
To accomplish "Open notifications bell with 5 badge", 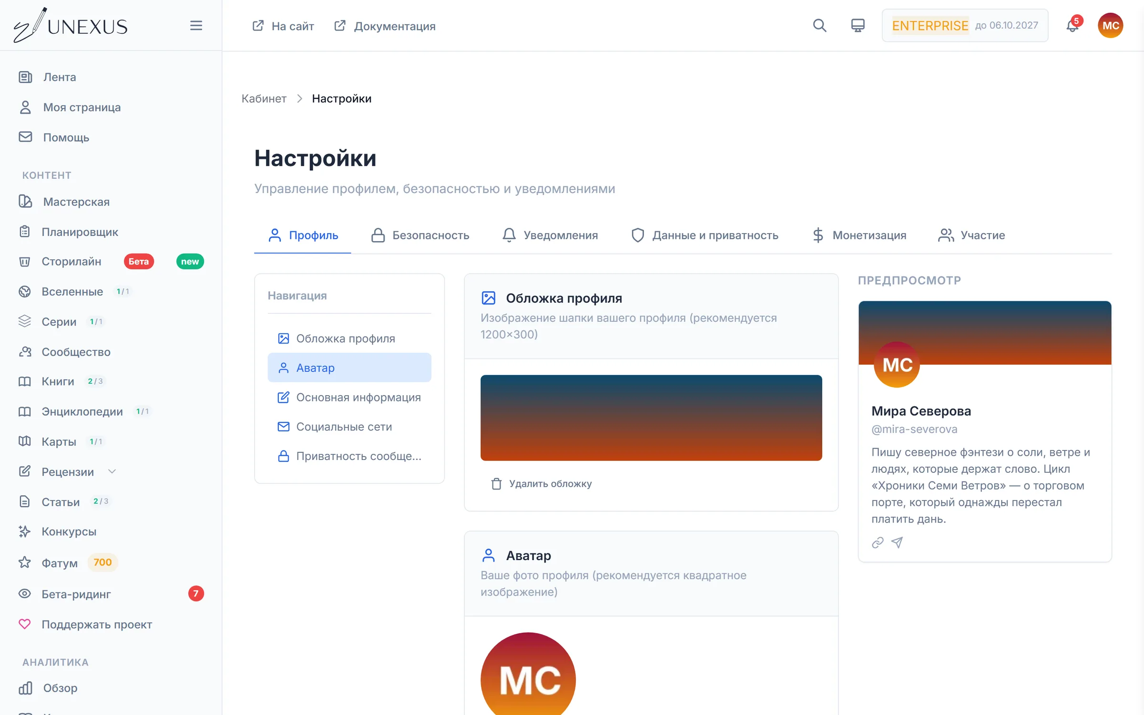I will coord(1072,25).
